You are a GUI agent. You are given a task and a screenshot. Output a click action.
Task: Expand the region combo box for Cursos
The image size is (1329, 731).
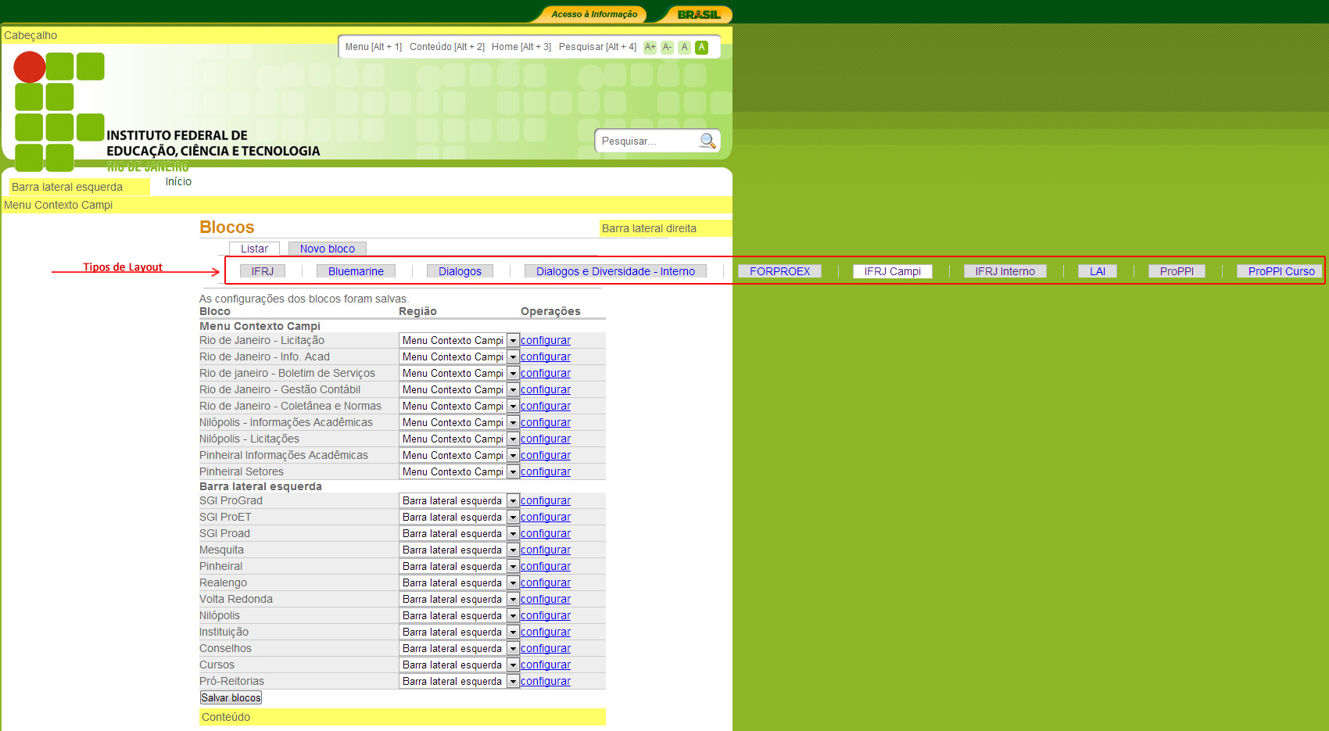513,665
